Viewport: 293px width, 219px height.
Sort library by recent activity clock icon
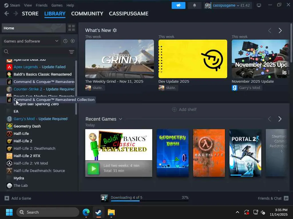65,41
